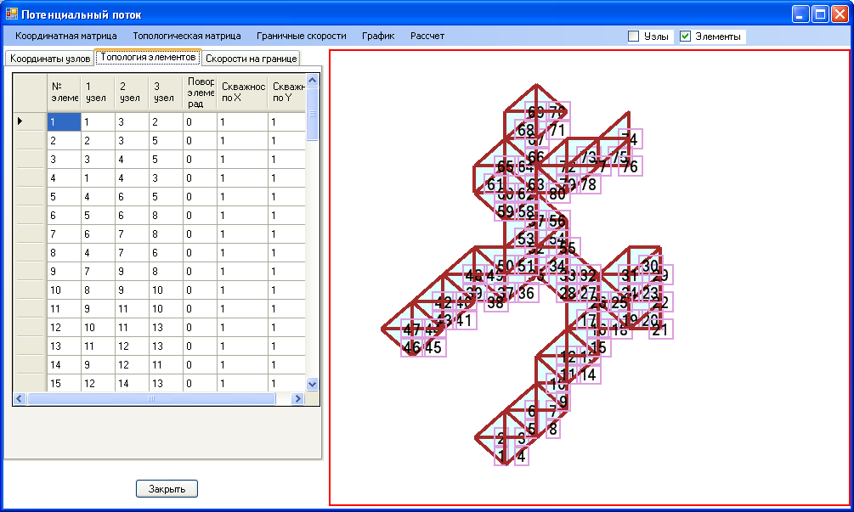Viewport: 854px width, 512px height.
Task: Switch to the Координаты узлов tab
Action: click(49, 59)
